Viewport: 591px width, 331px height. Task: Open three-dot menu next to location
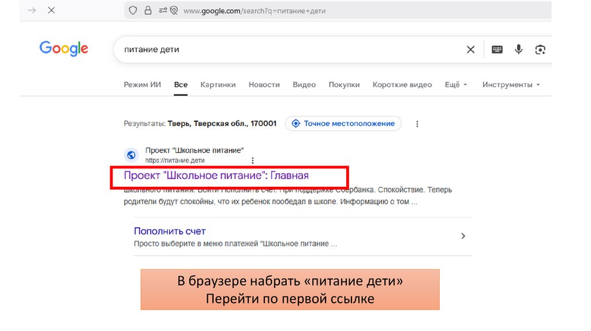(417, 124)
